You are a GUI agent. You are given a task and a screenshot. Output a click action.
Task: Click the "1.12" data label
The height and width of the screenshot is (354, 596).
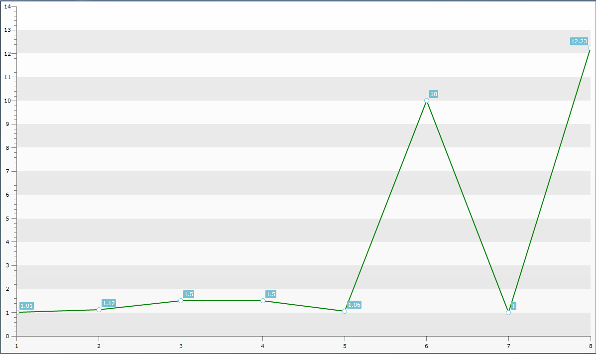(109, 303)
